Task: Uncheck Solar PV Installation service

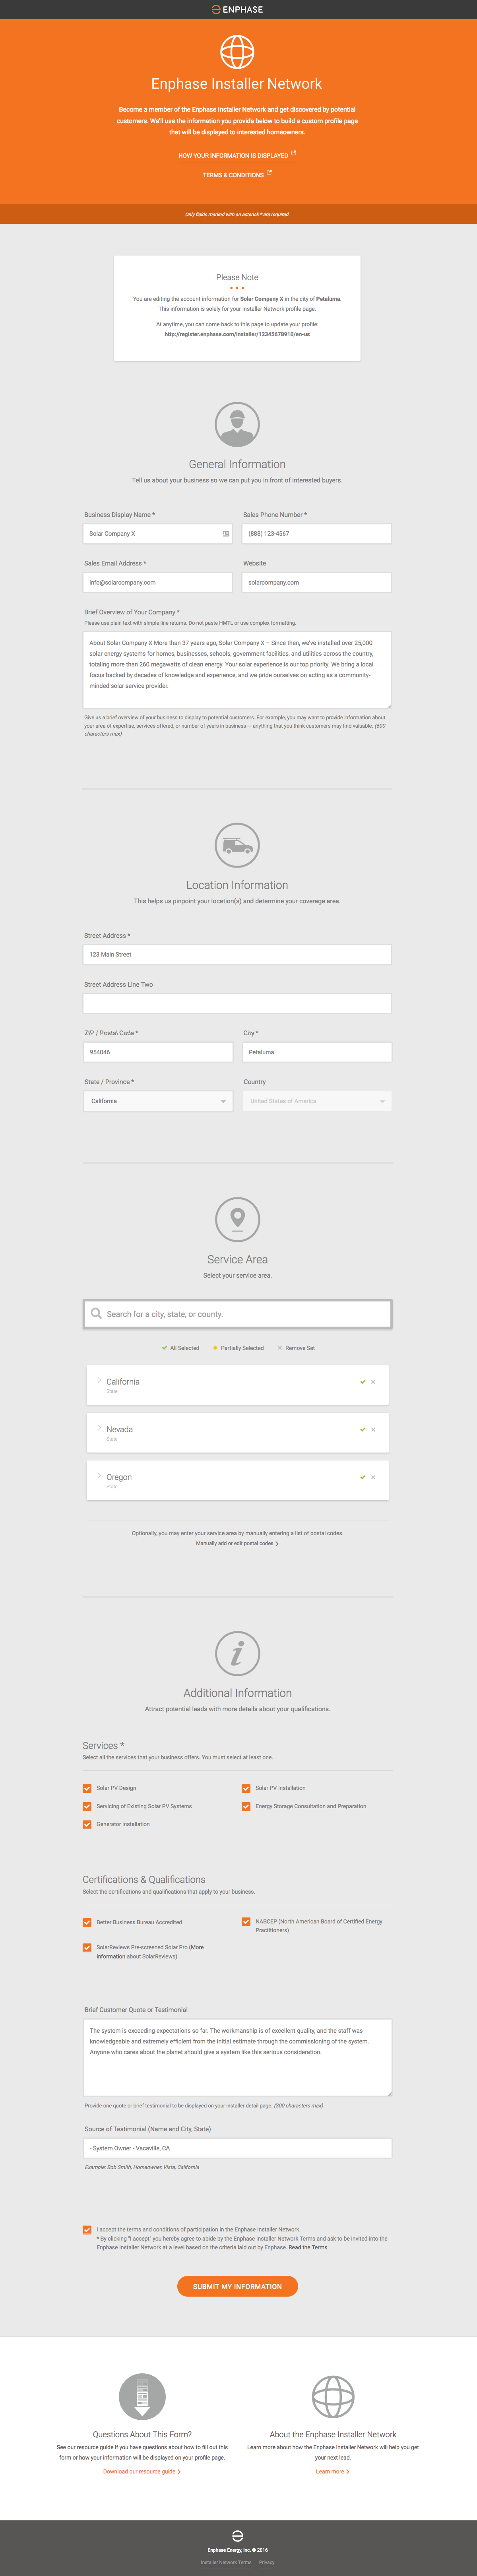Action: point(246,1788)
